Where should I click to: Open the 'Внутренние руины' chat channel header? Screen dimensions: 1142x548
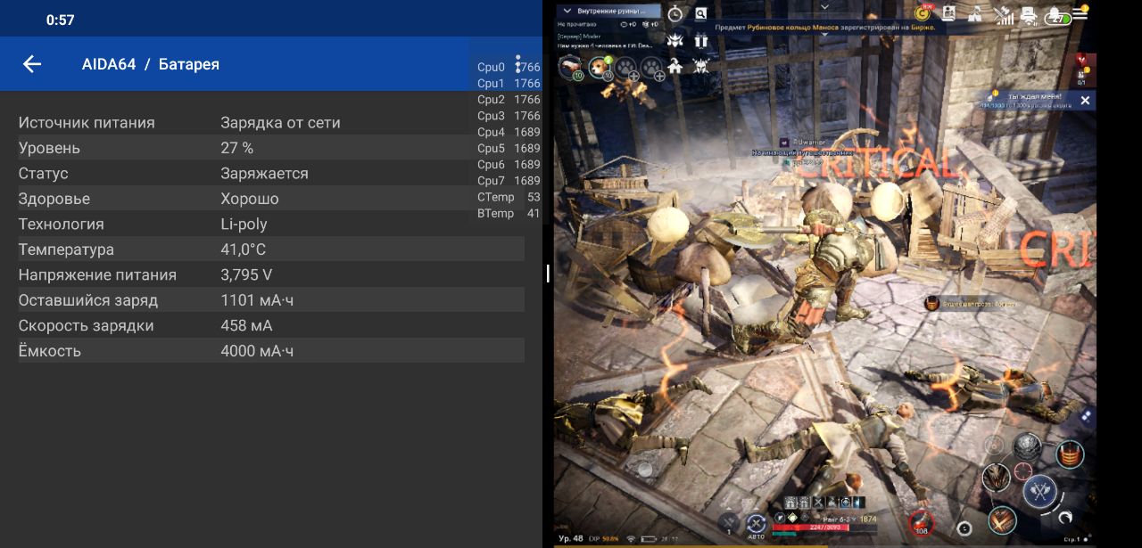(x=608, y=12)
